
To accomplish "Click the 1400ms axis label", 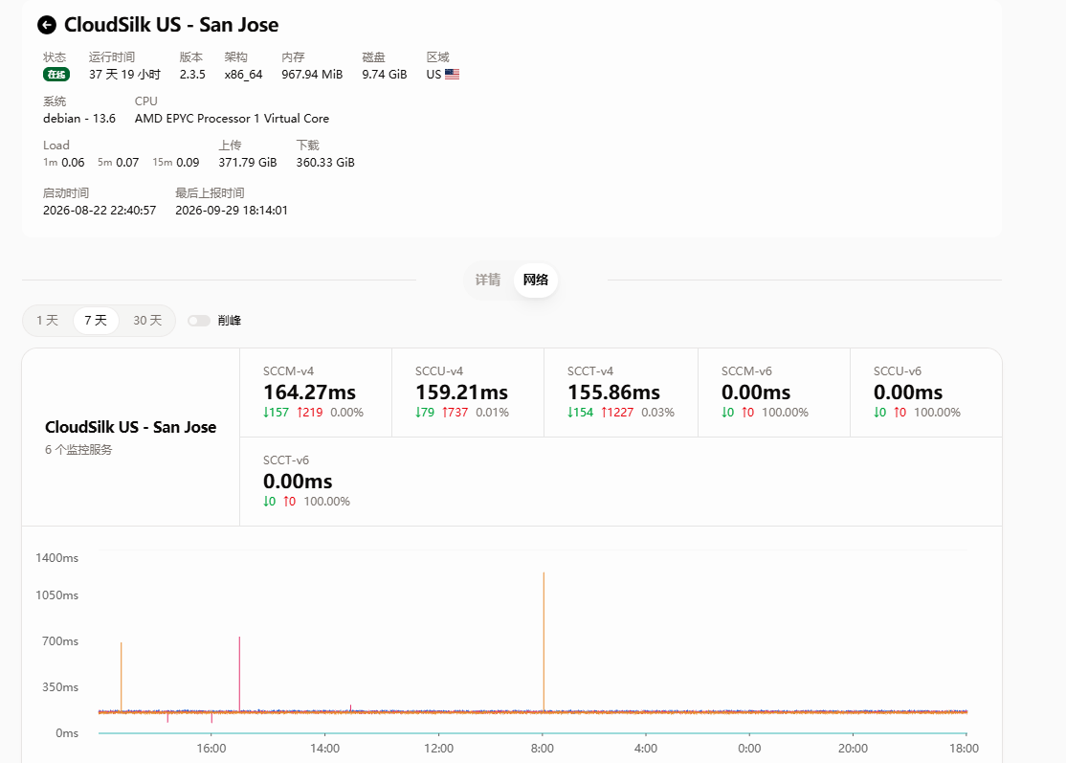I will point(57,557).
